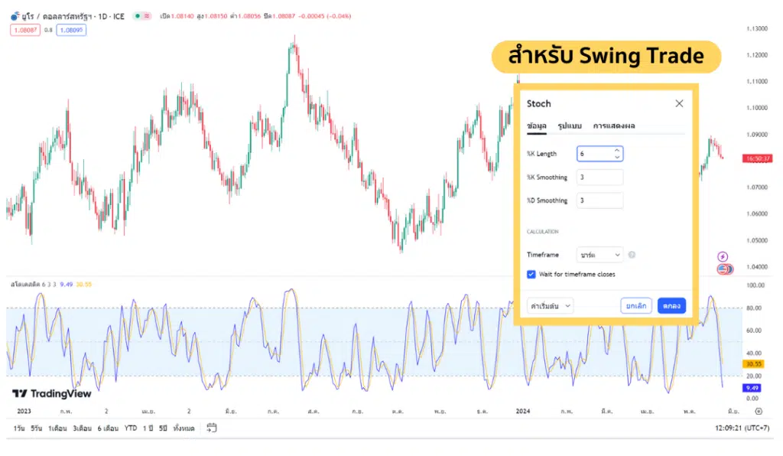Click the EUR/USD 1D ICE symbol title
The height and width of the screenshot is (456, 783).
[x=73, y=16]
